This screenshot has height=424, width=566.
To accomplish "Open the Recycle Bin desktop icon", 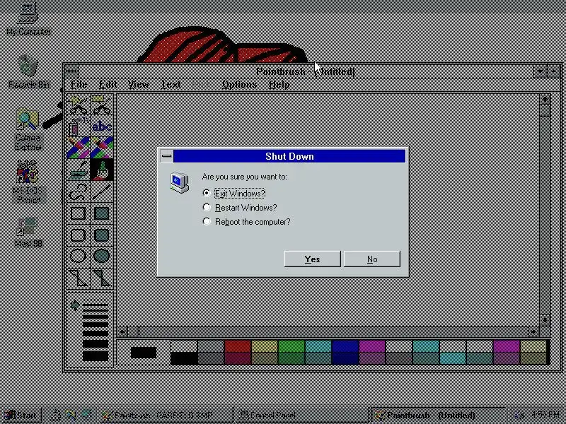I will click(28, 71).
